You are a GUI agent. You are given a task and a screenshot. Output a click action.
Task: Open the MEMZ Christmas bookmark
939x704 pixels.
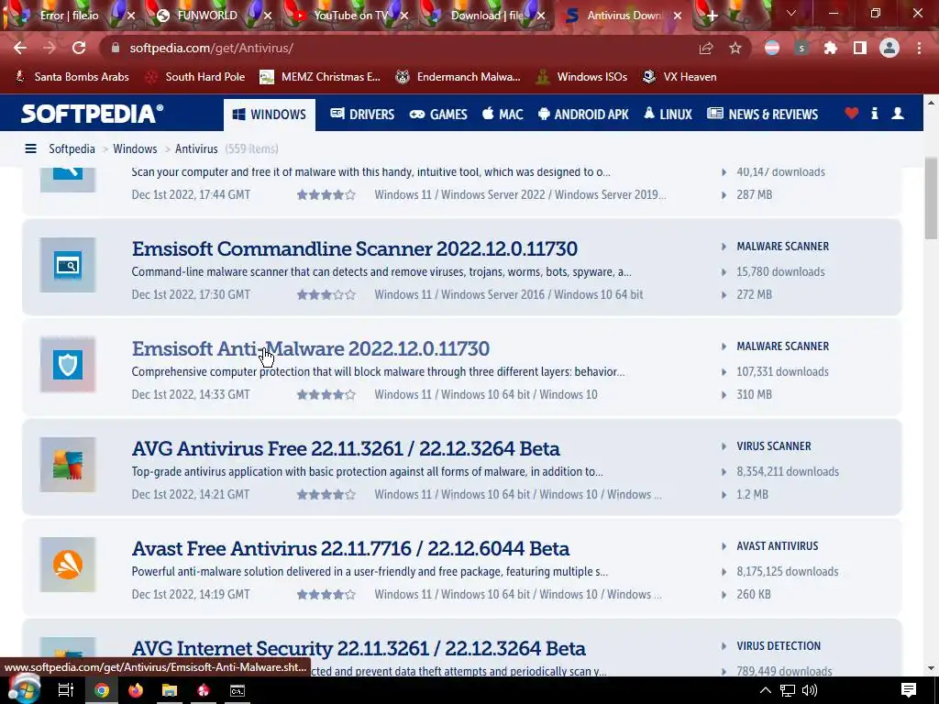click(x=320, y=77)
